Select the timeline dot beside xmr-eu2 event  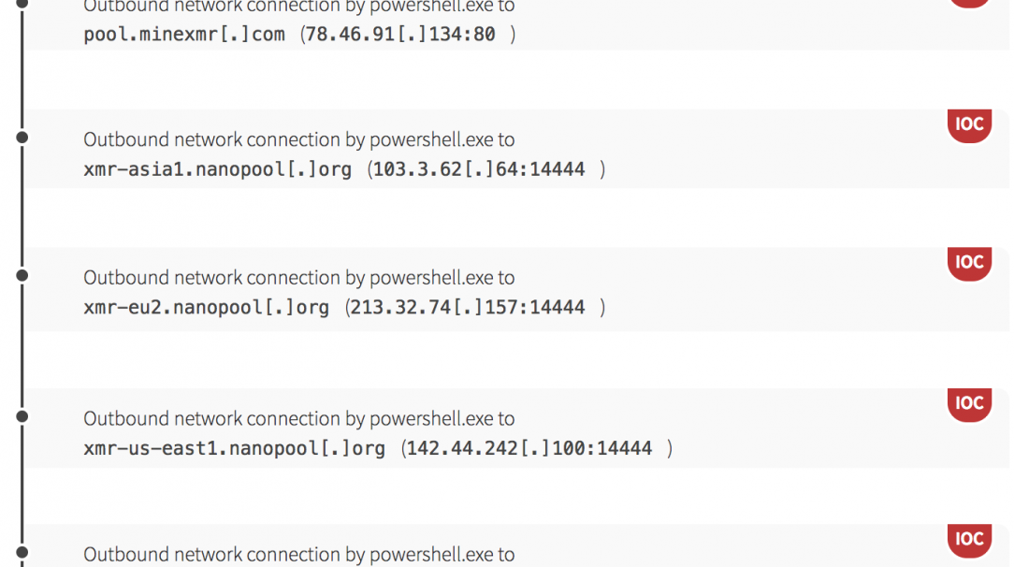22,275
